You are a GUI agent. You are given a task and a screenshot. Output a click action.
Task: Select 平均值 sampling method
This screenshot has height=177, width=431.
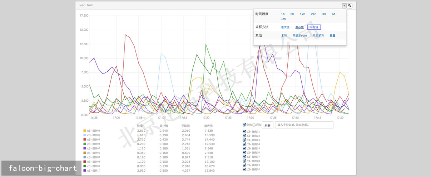pyautogui.click(x=314, y=27)
